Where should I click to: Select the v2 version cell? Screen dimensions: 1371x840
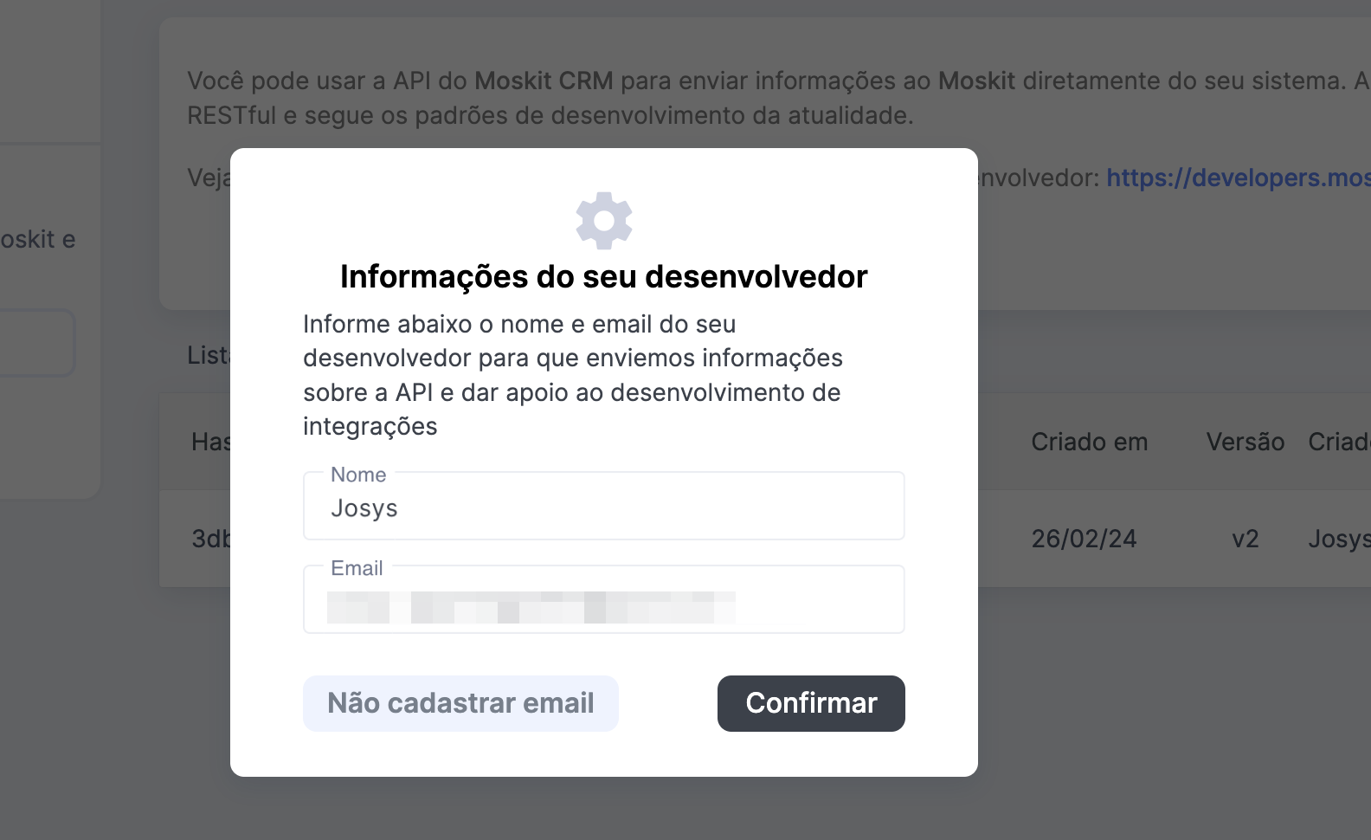[1245, 539]
